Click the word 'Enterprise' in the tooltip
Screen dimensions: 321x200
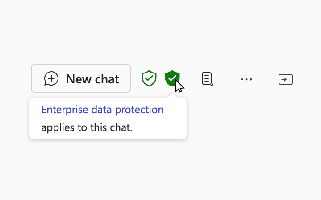click(x=65, y=110)
